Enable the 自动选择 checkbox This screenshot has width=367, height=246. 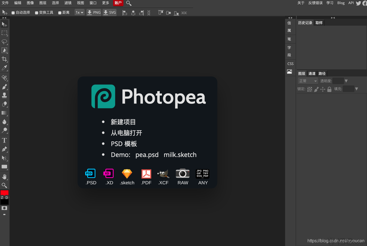(13, 13)
